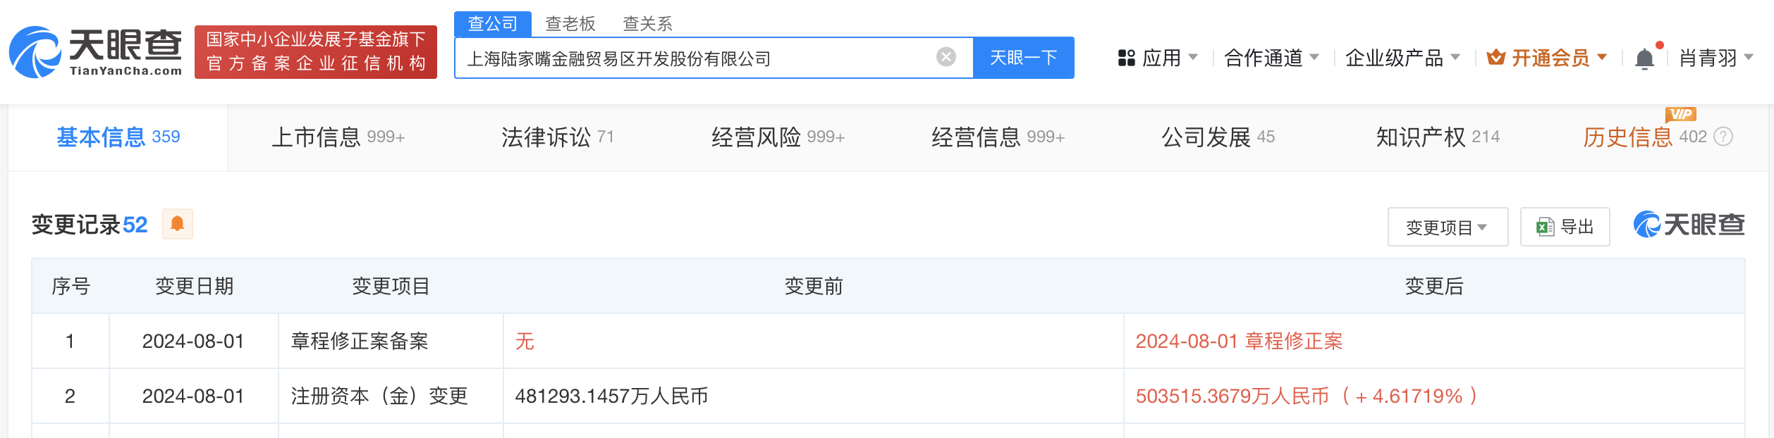Click the 开通会员 crown icon
This screenshot has height=438, width=1774.
[1496, 57]
